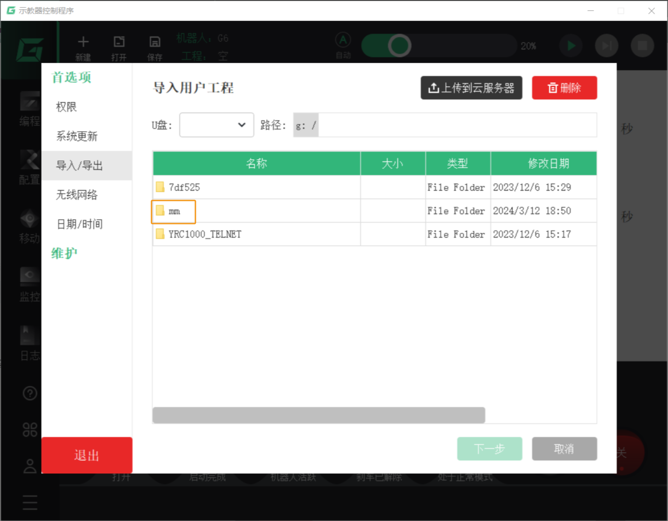The width and height of the screenshot is (668, 521).
Task: Sort by the 名称 column header
Action: pos(257,164)
